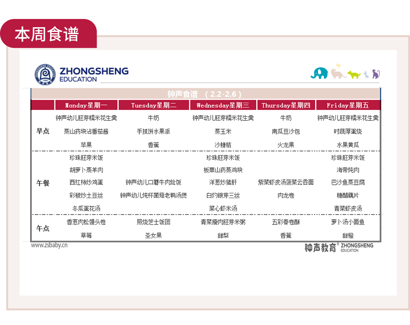Click the 早点 row label
410x325 pixels.
click(x=43, y=131)
